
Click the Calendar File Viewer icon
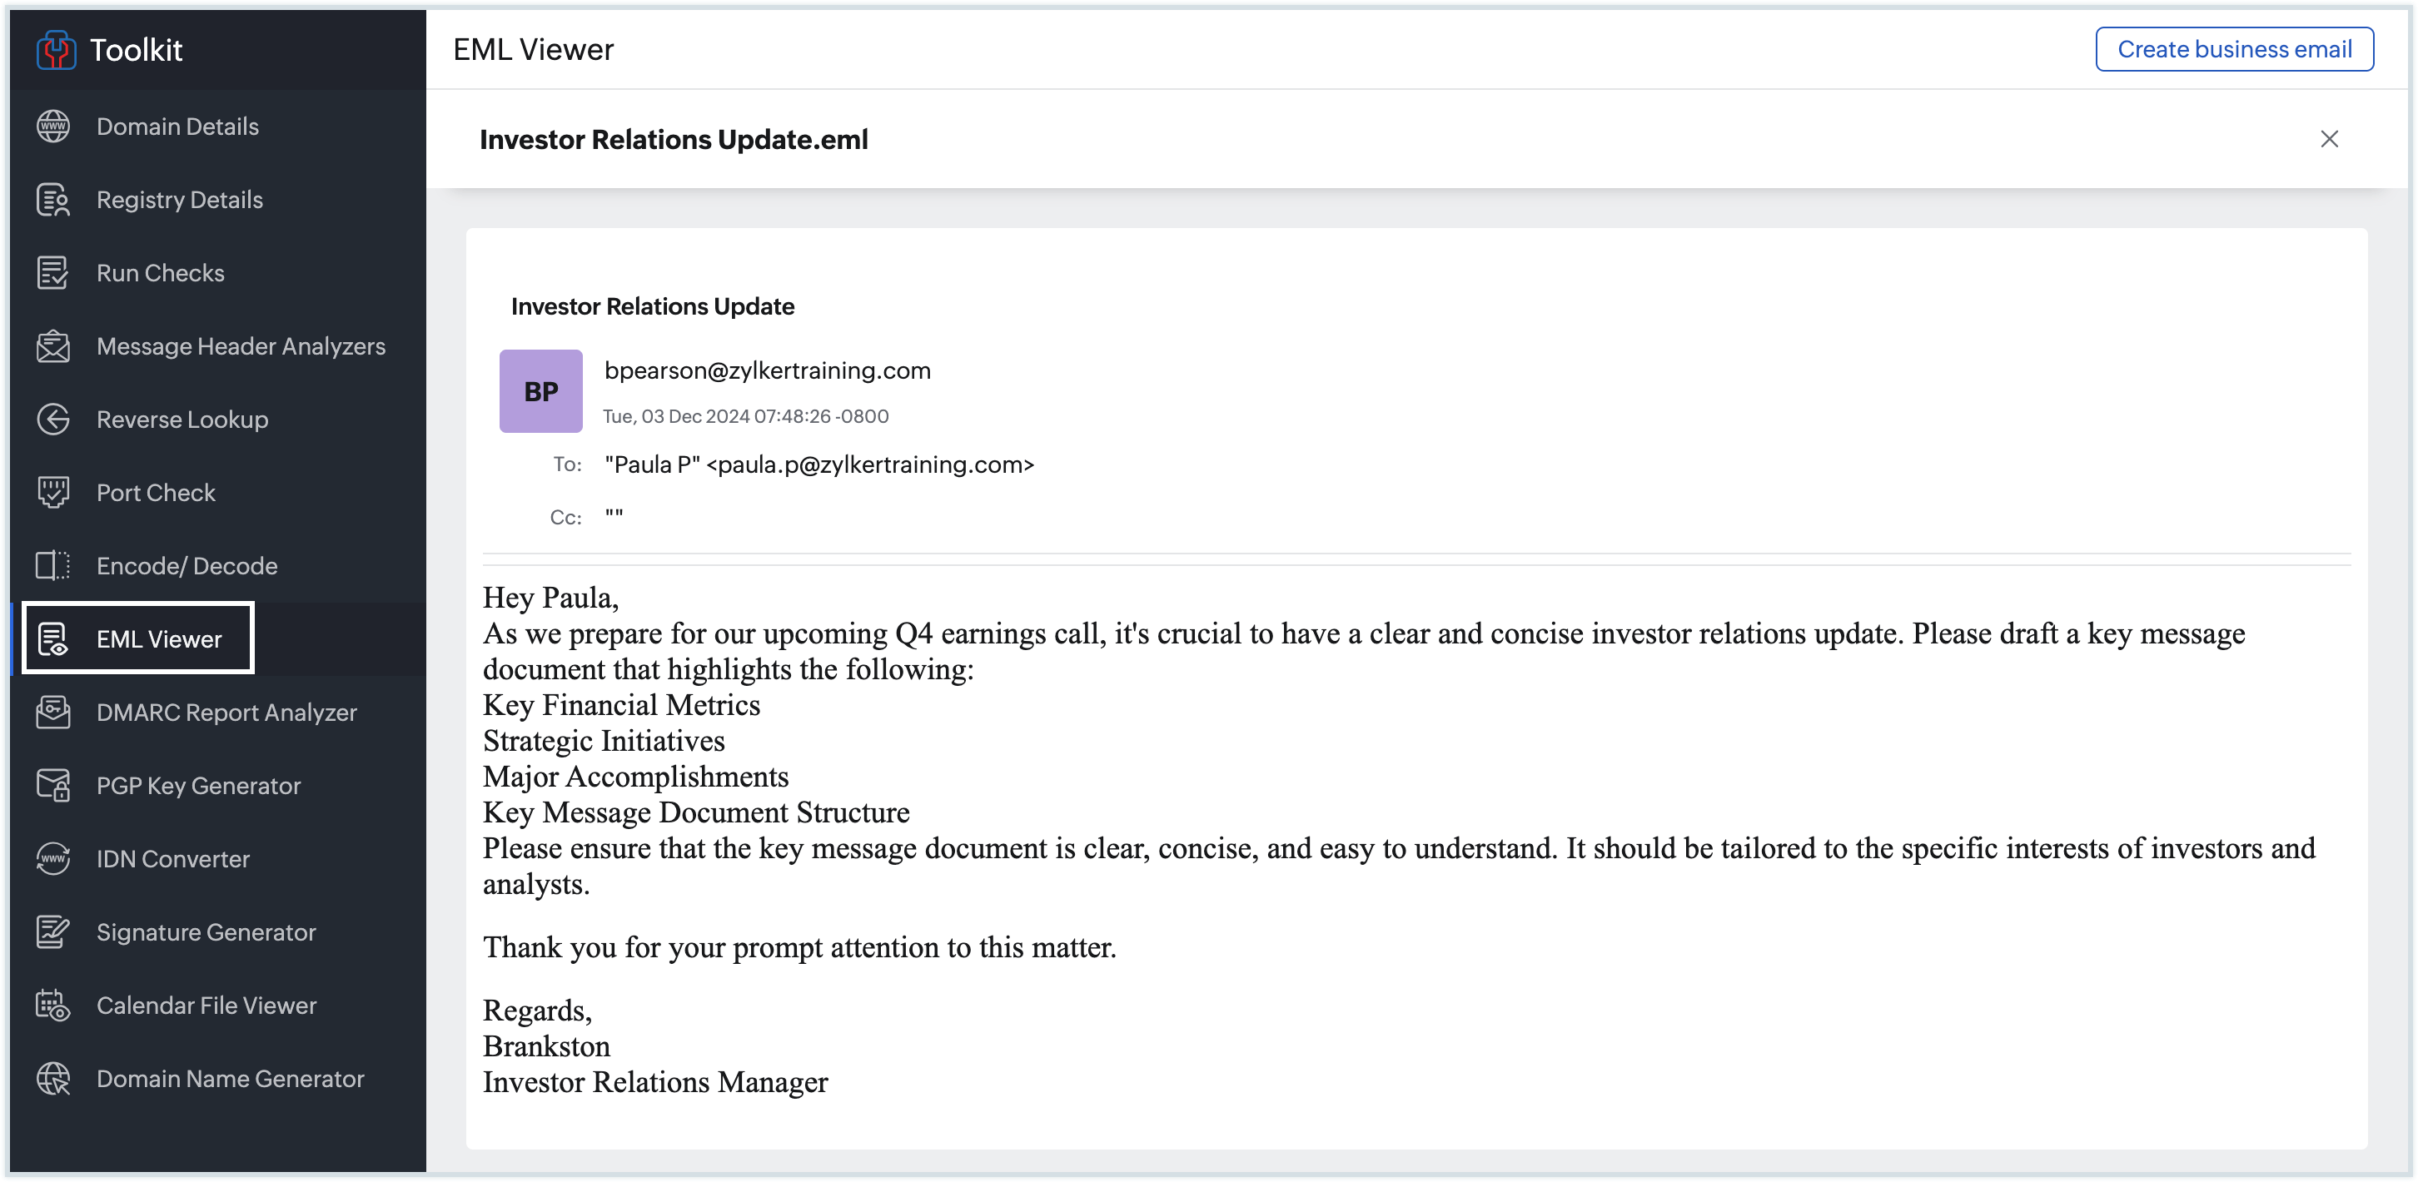(x=53, y=1006)
